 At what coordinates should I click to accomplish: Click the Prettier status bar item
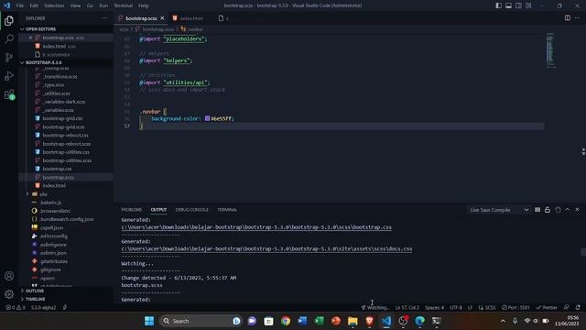(x=547, y=307)
